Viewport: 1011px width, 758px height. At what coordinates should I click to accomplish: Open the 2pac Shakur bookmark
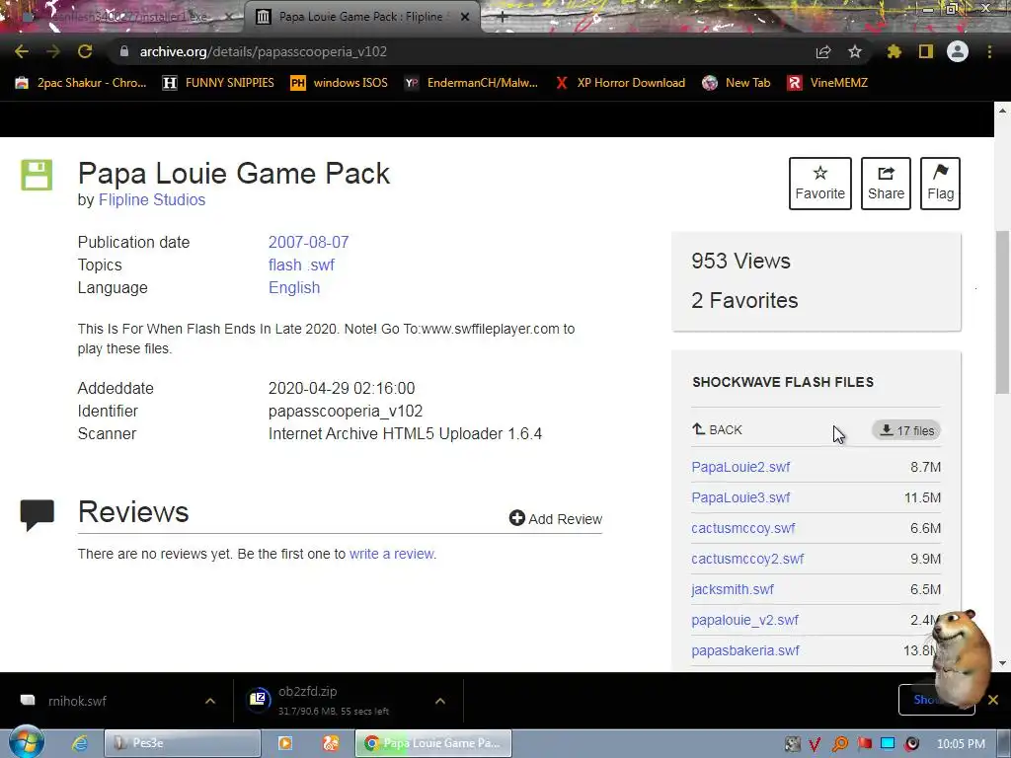81,83
